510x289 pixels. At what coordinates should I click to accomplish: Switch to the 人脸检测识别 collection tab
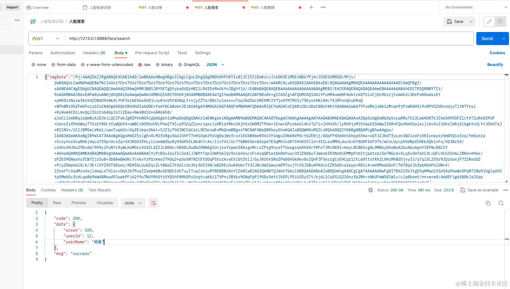tap(97, 7)
